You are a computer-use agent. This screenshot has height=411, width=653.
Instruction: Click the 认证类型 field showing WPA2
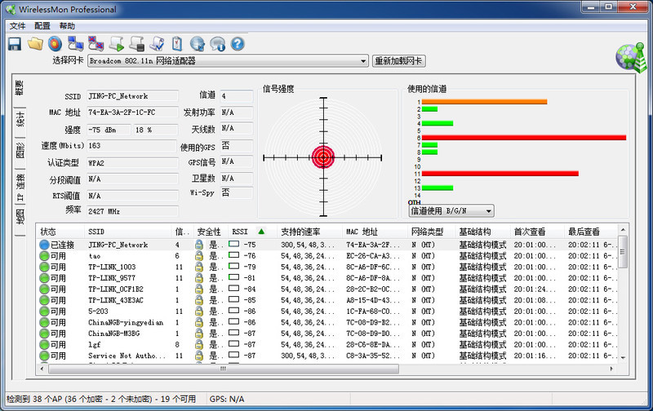click(133, 163)
